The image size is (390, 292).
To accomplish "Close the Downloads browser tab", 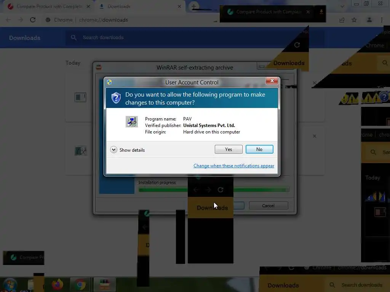I will click(x=179, y=6).
